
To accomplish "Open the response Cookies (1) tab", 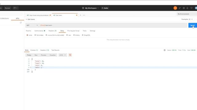I will coord(34,50).
